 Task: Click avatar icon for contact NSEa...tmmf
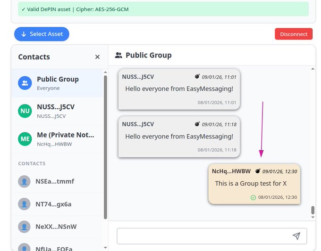tap(24, 181)
